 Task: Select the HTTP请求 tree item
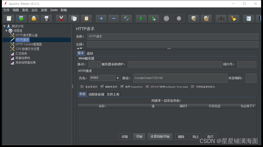point(22,40)
